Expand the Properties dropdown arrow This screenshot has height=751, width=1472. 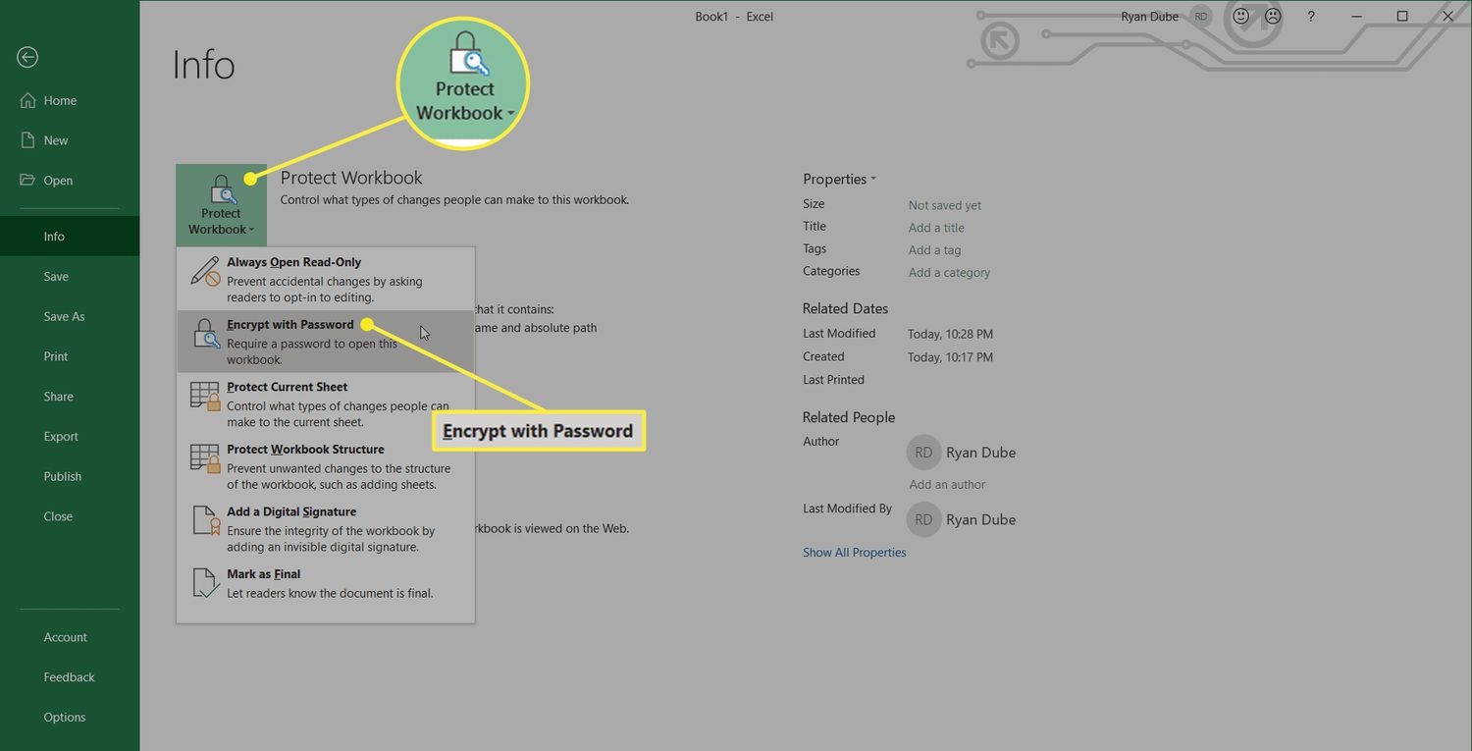(872, 180)
